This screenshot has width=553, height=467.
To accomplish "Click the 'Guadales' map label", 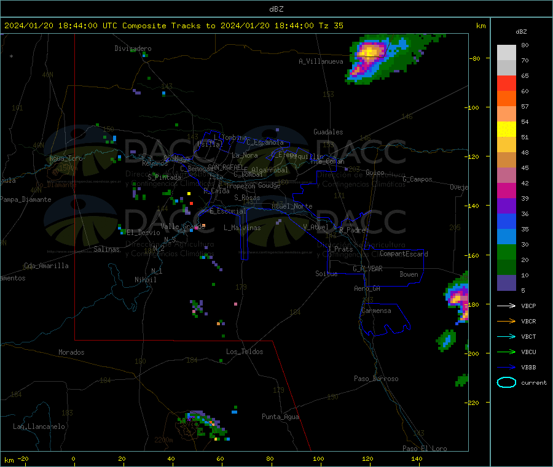I will click(328, 132).
